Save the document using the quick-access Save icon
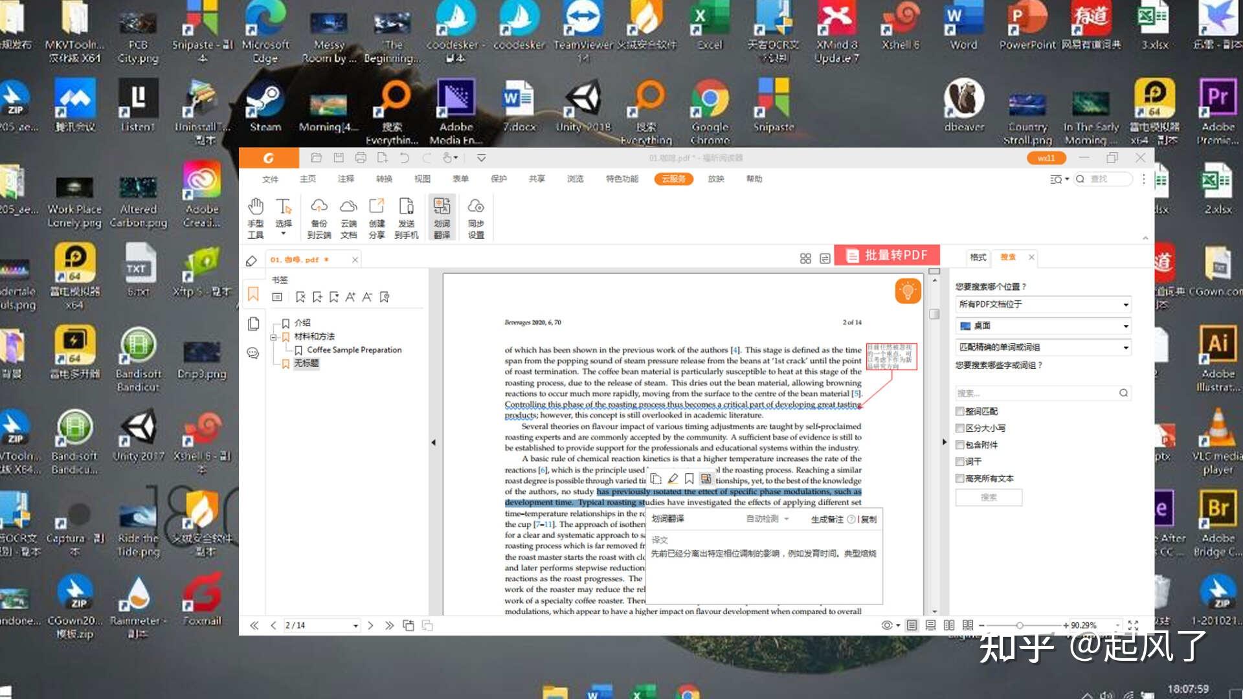 (339, 157)
